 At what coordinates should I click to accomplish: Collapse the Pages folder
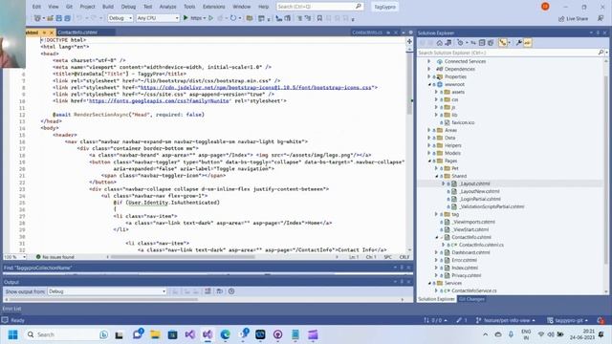click(429, 161)
